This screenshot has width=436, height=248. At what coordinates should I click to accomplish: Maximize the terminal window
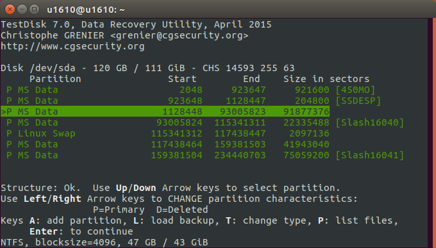coord(34,10)
